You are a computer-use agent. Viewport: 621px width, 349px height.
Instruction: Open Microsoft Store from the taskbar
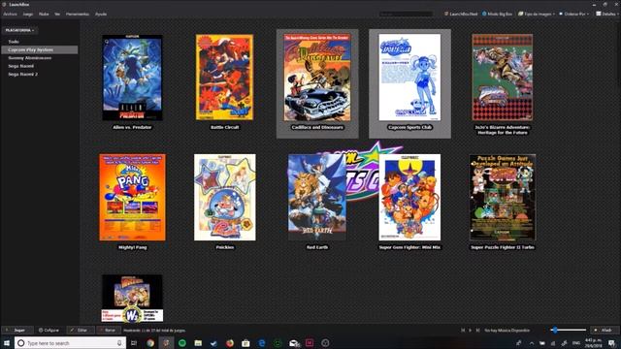tap(245, 343)
